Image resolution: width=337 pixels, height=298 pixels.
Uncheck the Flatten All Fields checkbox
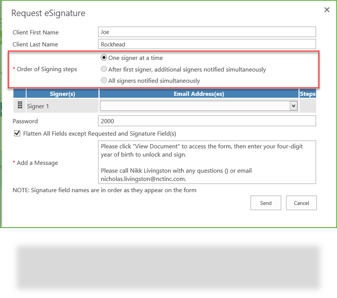click(x=17, y=133)
